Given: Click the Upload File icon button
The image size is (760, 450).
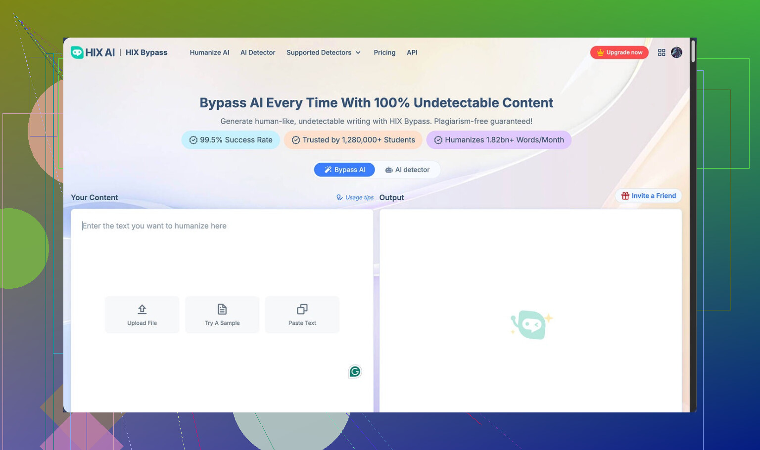Looking at the screenshot, I should click(x=142, y=310).
